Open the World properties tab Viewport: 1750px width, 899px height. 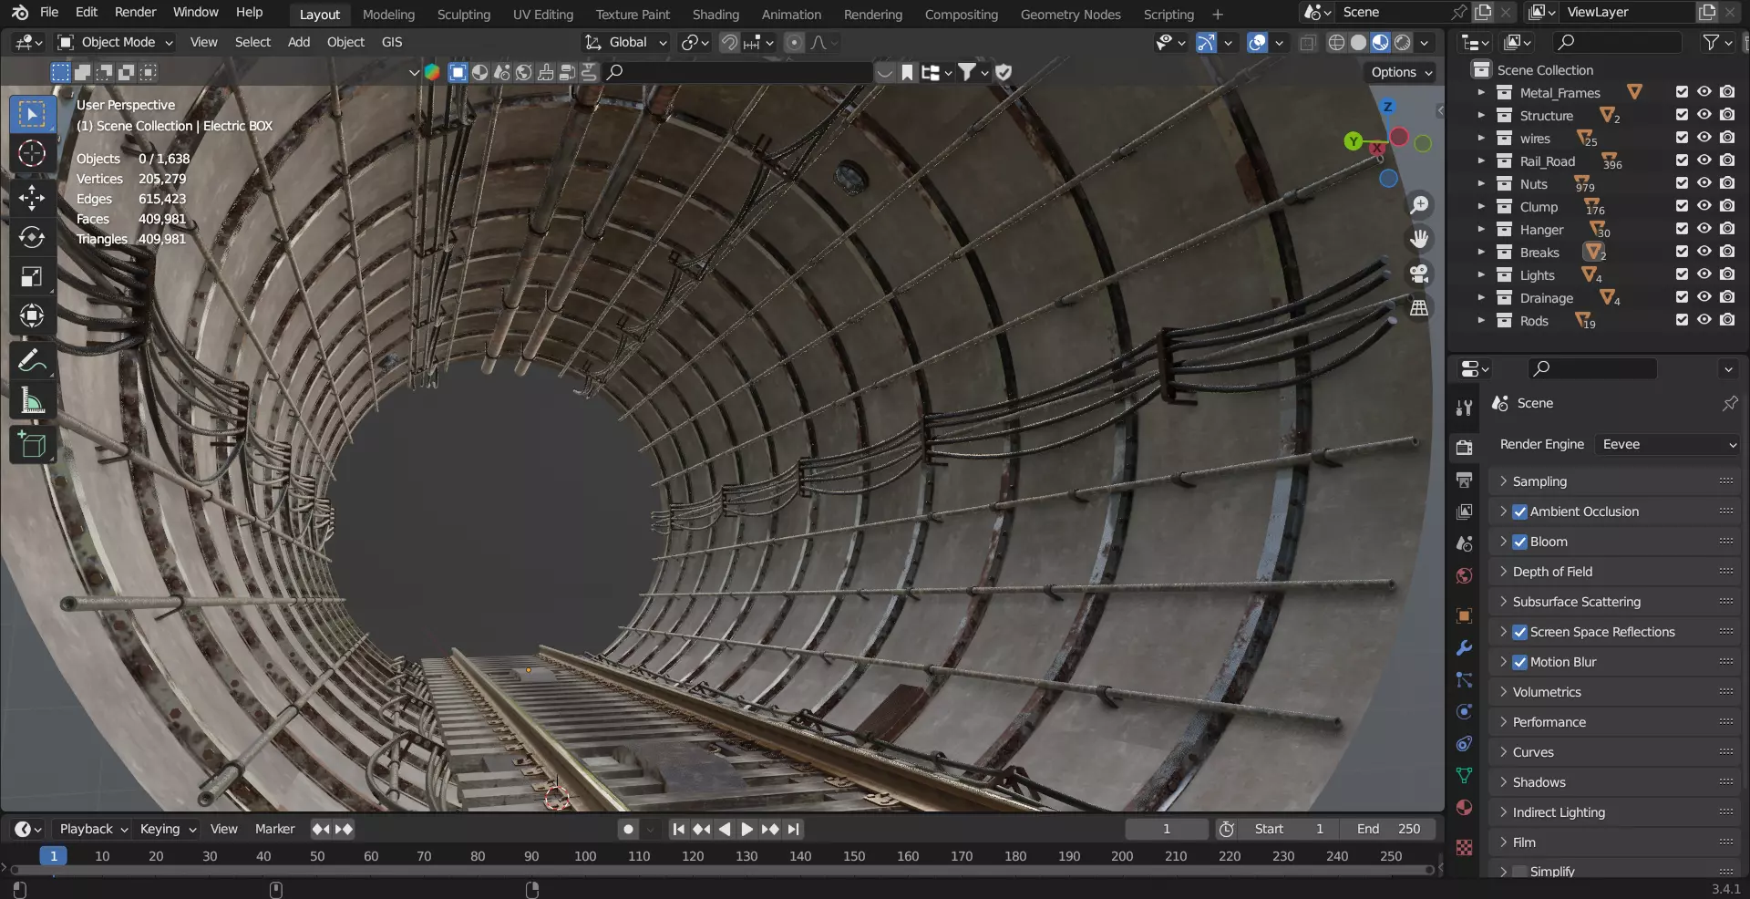coord(1464,575)
